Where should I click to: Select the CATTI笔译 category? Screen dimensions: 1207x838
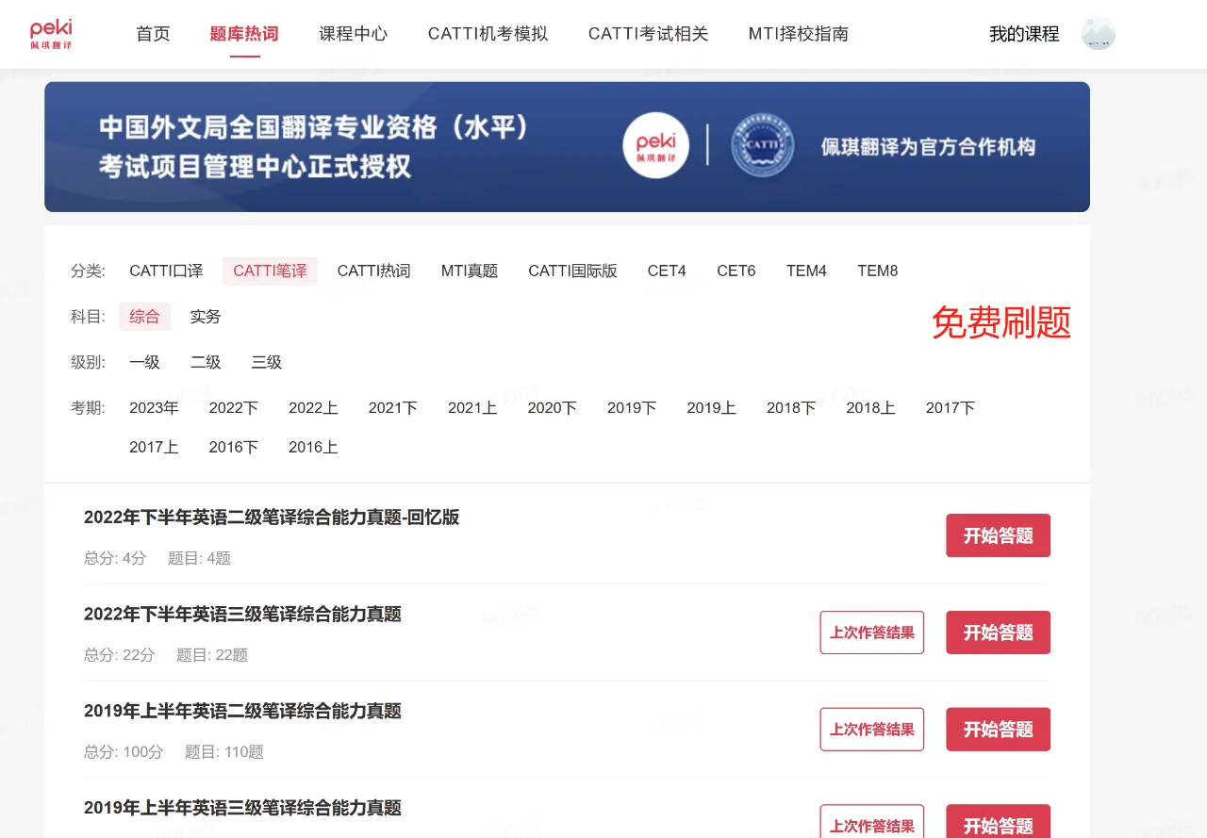(x=270, y=271)
